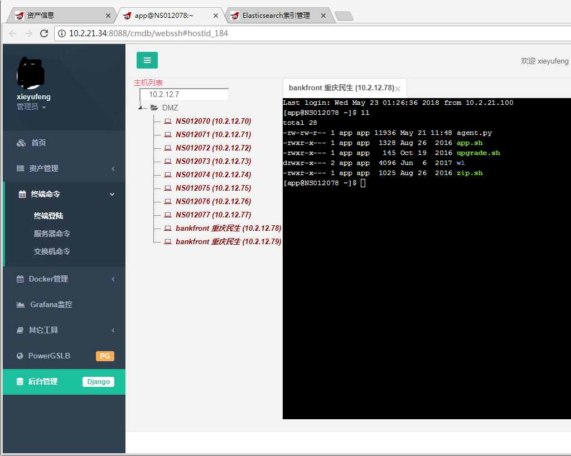Viewport: 571px width, 456px height.
Task: Click inside the black terminal area
Action: (427, 259)
